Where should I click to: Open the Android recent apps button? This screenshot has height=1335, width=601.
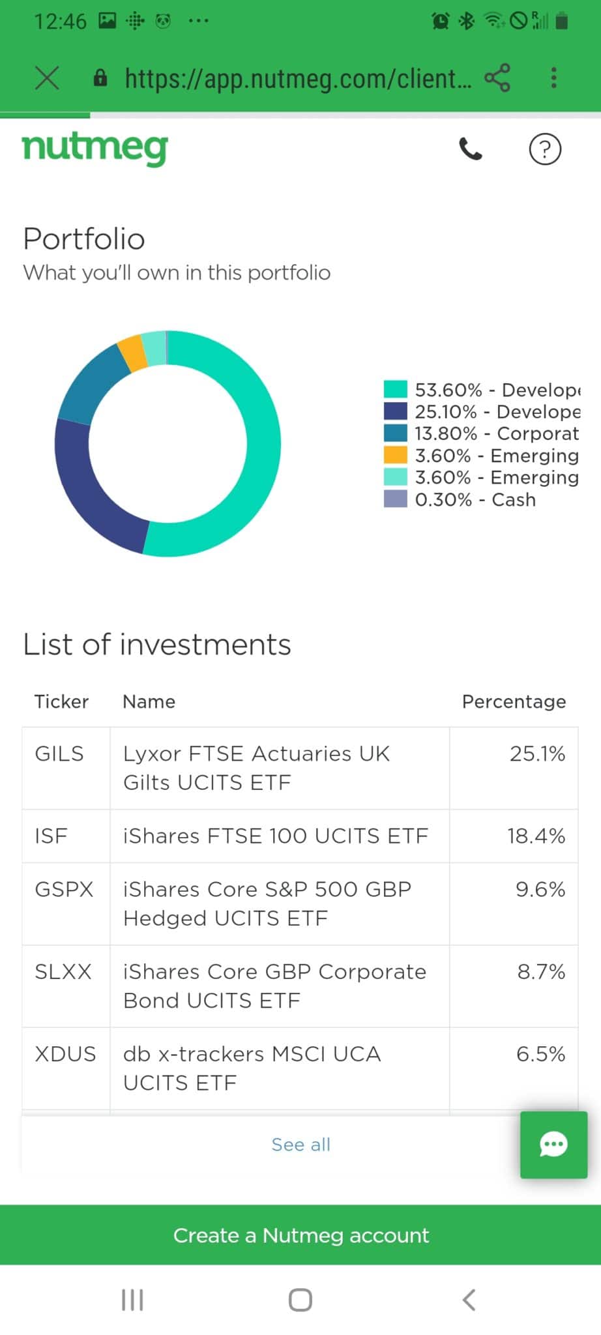tap(132, 1300)
